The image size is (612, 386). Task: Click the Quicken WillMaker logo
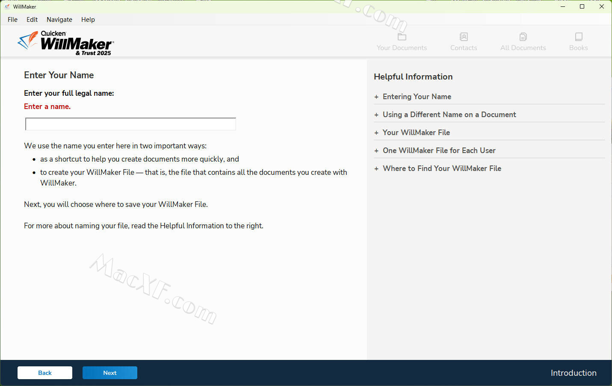(x=65, y=43)
